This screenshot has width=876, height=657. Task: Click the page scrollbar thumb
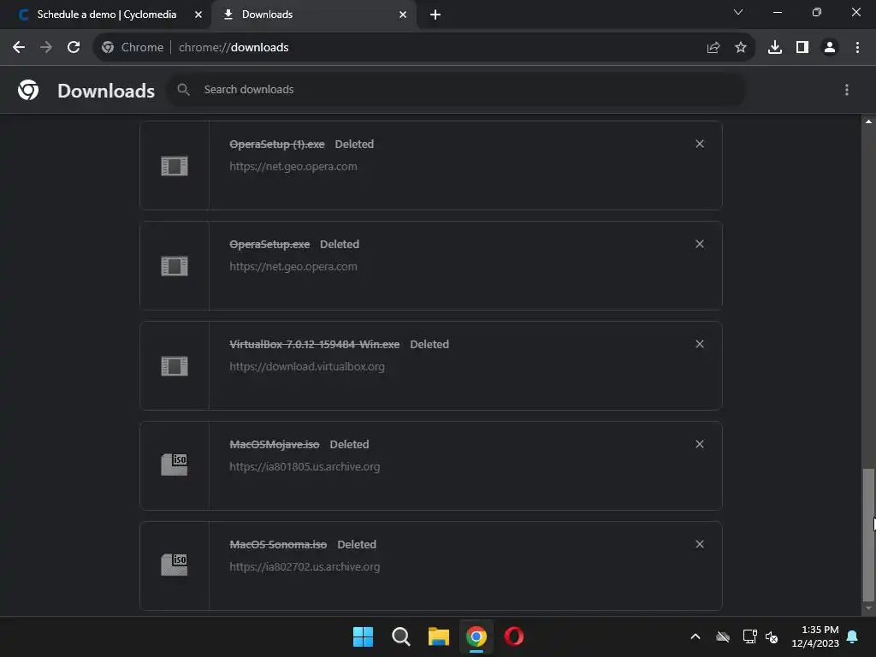868,534
